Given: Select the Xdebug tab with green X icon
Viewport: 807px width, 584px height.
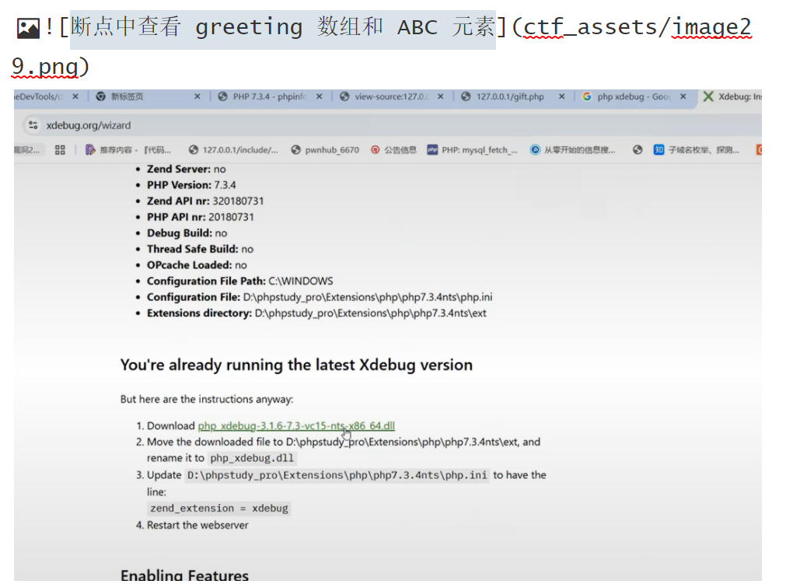Looking at the screenshot, I should pos(732,96).
